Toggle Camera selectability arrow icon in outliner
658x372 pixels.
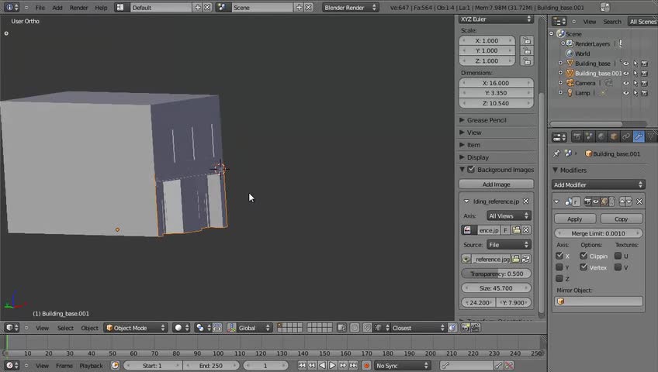pyautogui.click(x=635, y=83)
